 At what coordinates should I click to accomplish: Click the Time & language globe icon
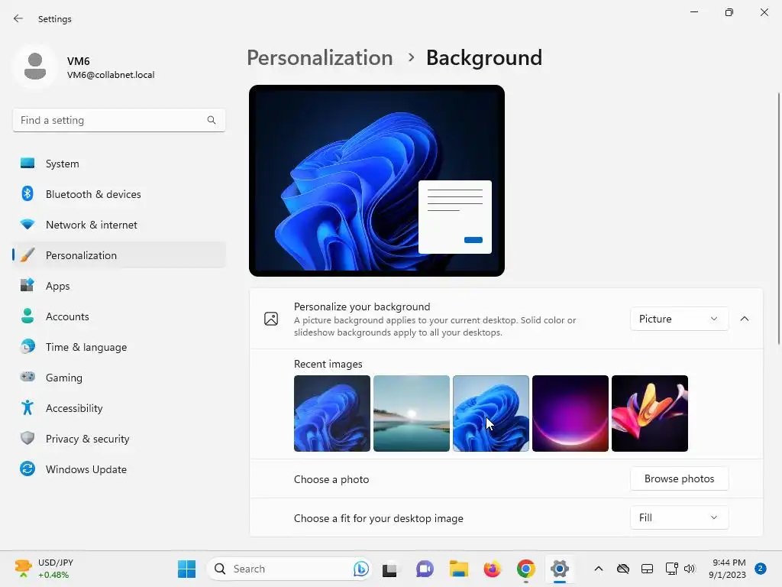[x=27, y=346]
